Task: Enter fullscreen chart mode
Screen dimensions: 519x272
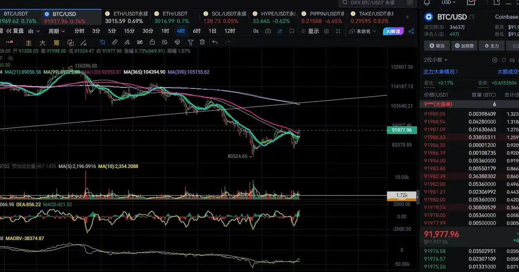Action: click(x=338, y=31)
